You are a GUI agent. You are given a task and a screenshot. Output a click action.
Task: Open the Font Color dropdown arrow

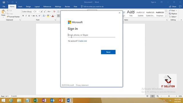click(55, 16)
